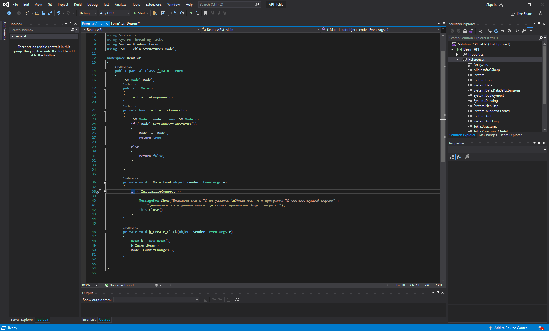Click the Home icon in Solution Explorer
This screenshot has width=549, height=331.
[x=465, y=31]
